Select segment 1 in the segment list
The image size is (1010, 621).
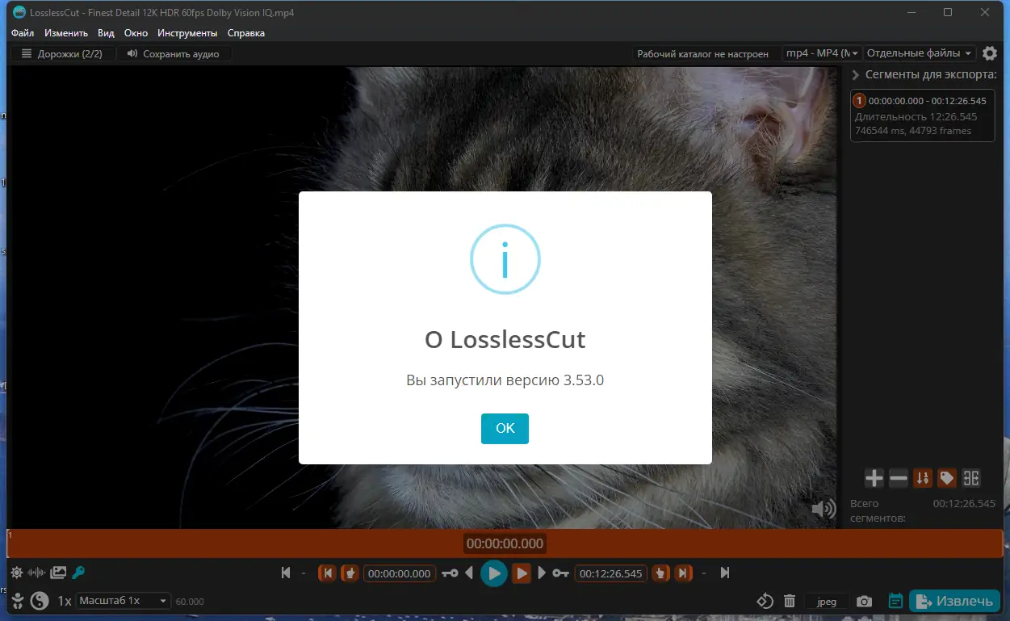coord(922,115)
